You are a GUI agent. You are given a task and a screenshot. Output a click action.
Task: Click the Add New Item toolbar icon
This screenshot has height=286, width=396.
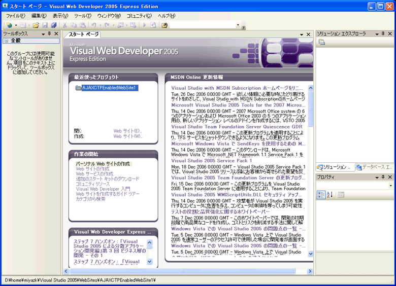(23, 25)
